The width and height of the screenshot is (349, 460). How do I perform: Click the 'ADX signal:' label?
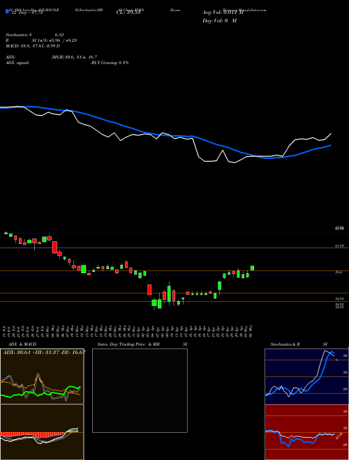(x=17, y=63)
